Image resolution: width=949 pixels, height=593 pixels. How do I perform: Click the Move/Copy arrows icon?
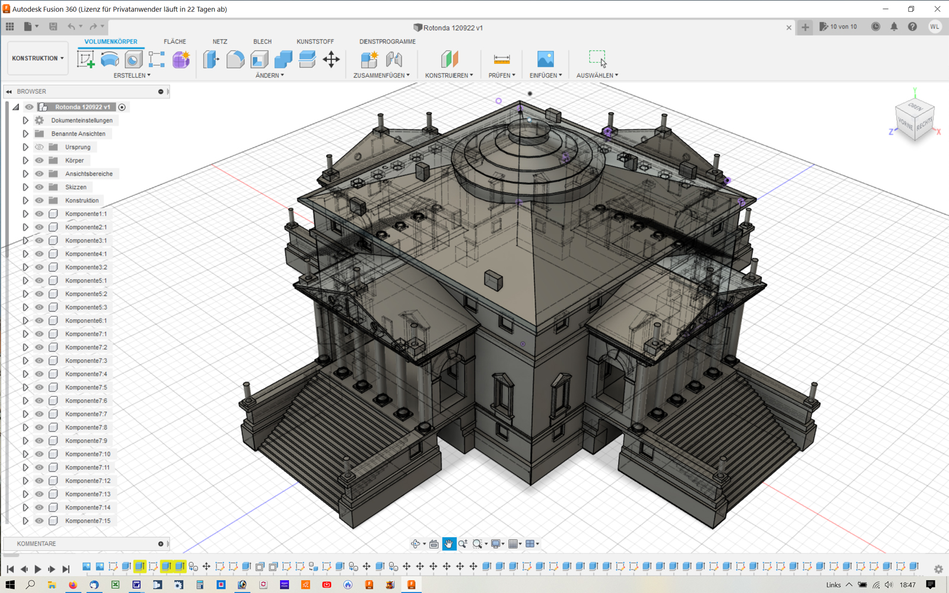tap(331, 59)
